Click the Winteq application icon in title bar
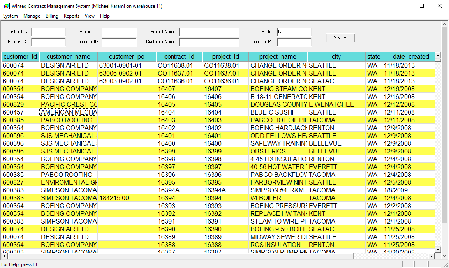Screen dimensions: 449x268 tap(6, 6)
